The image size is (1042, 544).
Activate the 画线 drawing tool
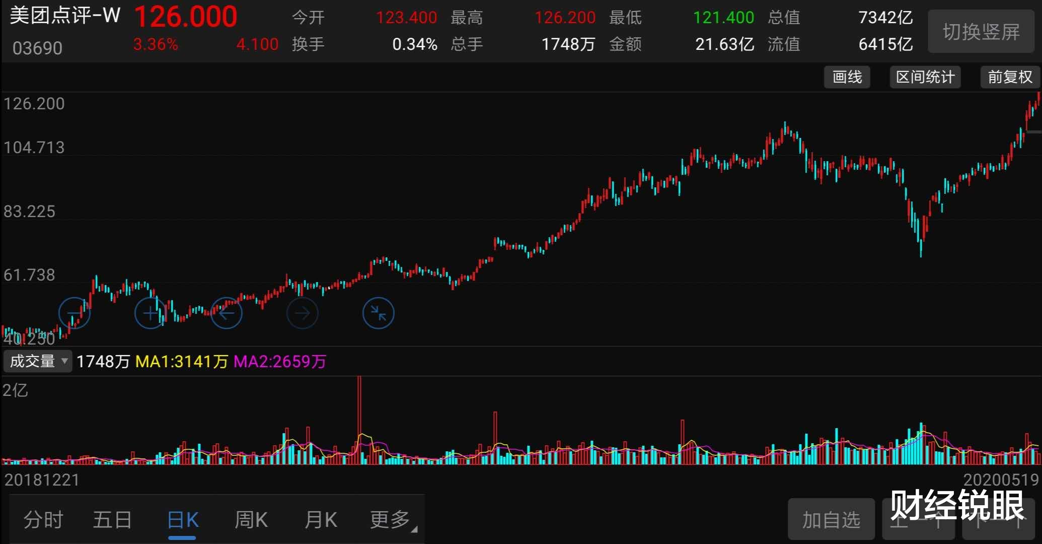[x=847, y=77]
